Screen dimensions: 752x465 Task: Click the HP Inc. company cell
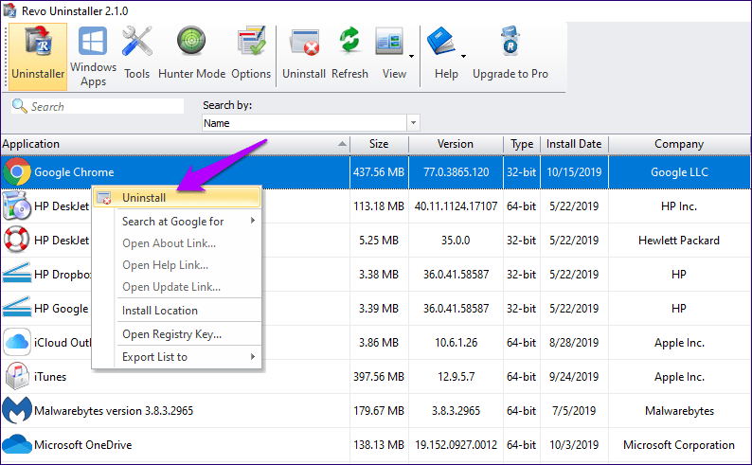pyautogui.click(x=679, y=206)
